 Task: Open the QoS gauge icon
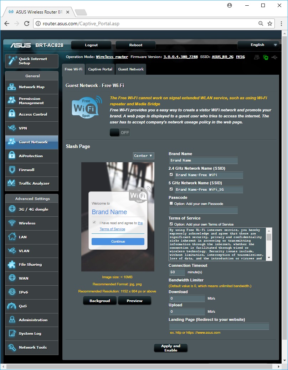coord(12,306)
